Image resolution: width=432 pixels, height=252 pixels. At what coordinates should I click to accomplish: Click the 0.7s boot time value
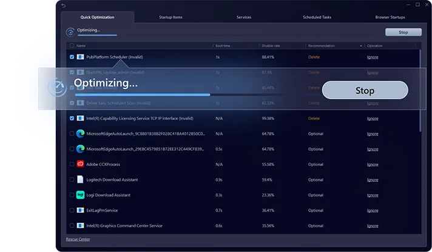(219, 210)
